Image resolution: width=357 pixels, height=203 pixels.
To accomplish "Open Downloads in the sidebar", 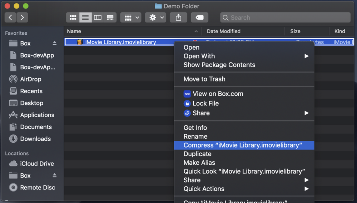I will [30, 139].
